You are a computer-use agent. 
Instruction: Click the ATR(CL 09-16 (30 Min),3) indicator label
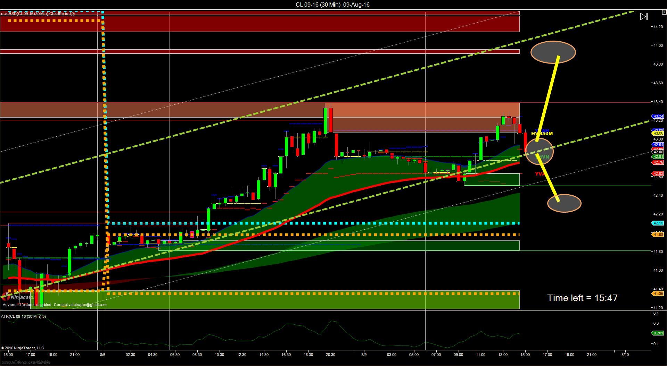[x=23, y=316]
